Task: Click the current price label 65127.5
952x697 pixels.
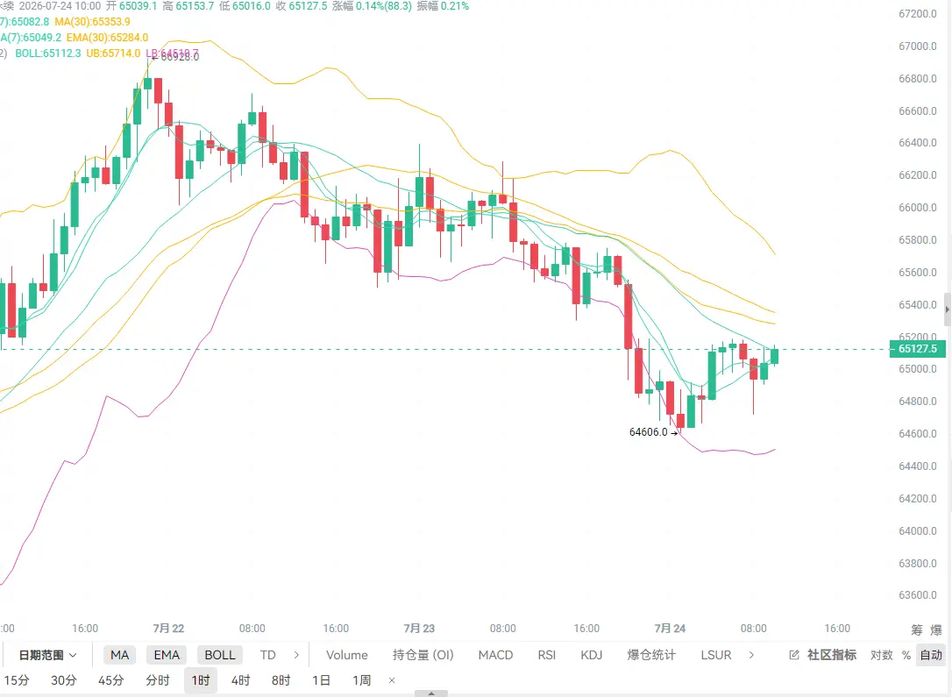Action: 918,349
